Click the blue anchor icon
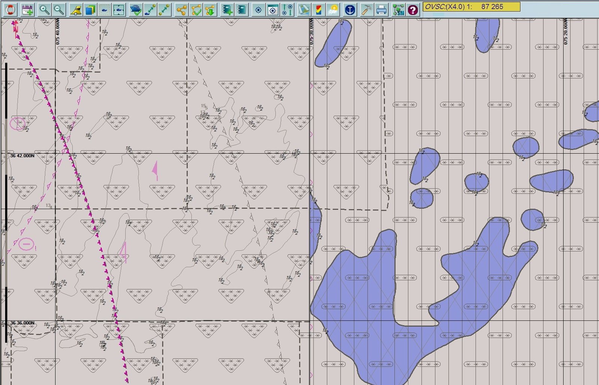Viewport: 599px width, 385px height. [349, 10]
